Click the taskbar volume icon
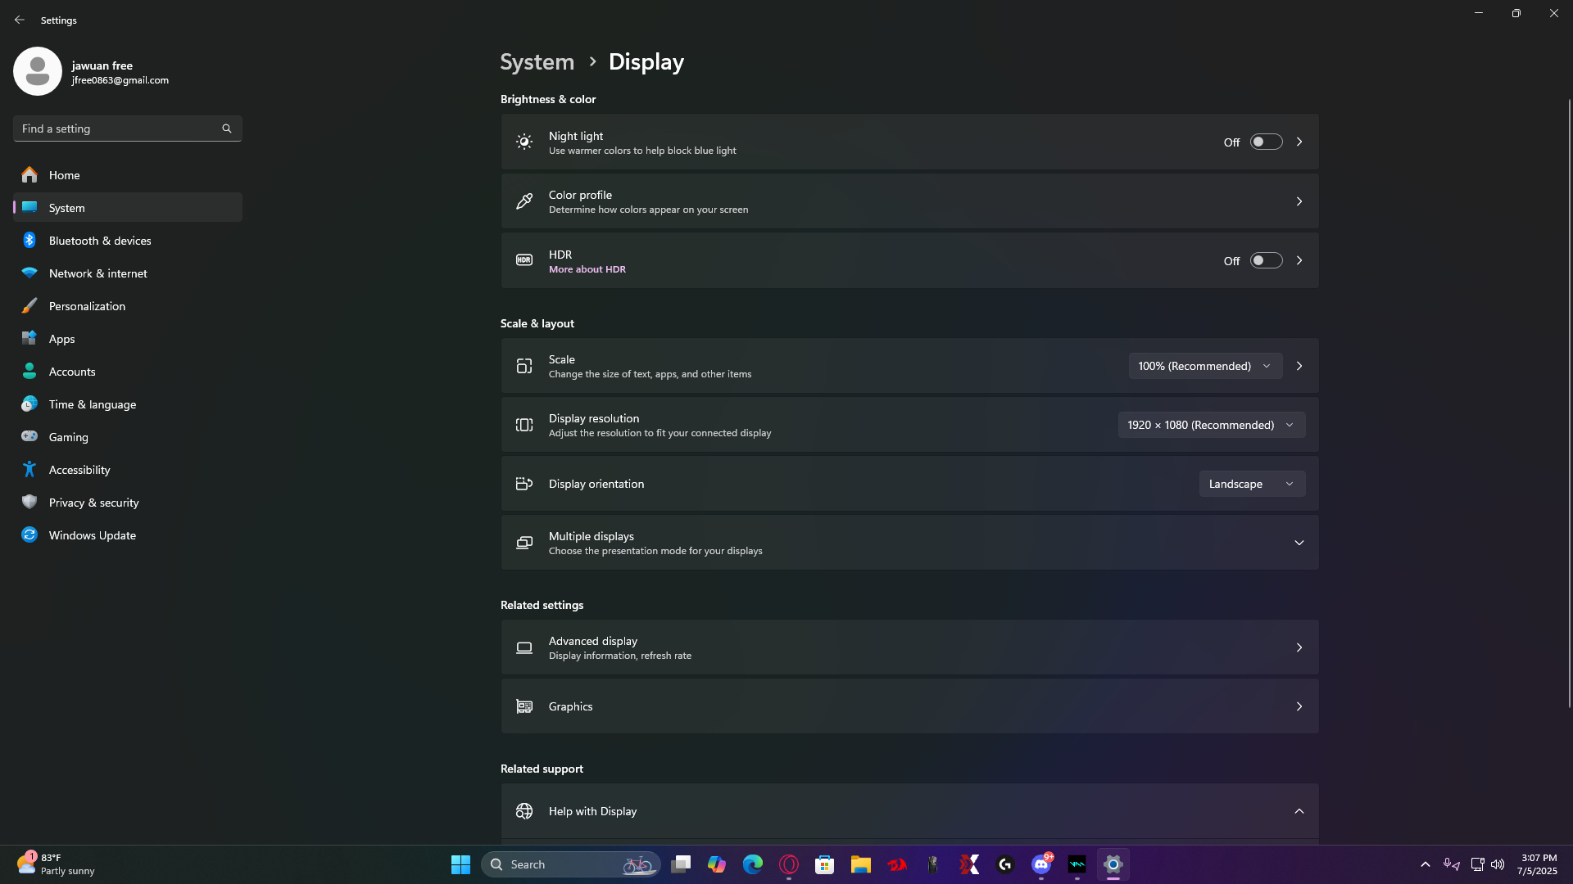The height and width of the screenshot is (884, 1573). [x=1498, y=864]
